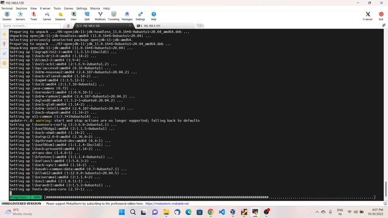Click the paperclip icon at top right of tab bar
This screenshot has width=388, height=218.
coord(384,25)
